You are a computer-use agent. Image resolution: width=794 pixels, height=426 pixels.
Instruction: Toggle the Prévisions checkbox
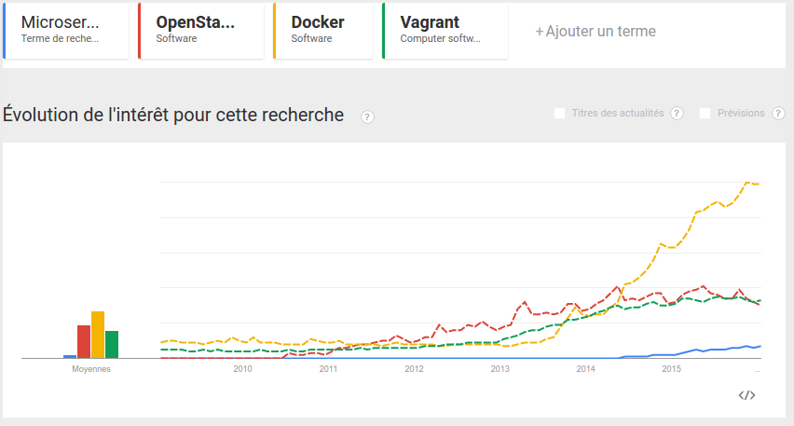tap(705, 113)
